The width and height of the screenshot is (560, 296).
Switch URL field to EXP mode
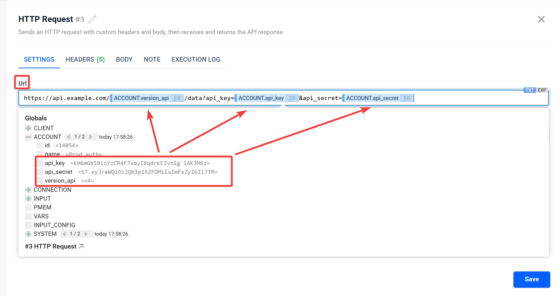tap(542, 90)
